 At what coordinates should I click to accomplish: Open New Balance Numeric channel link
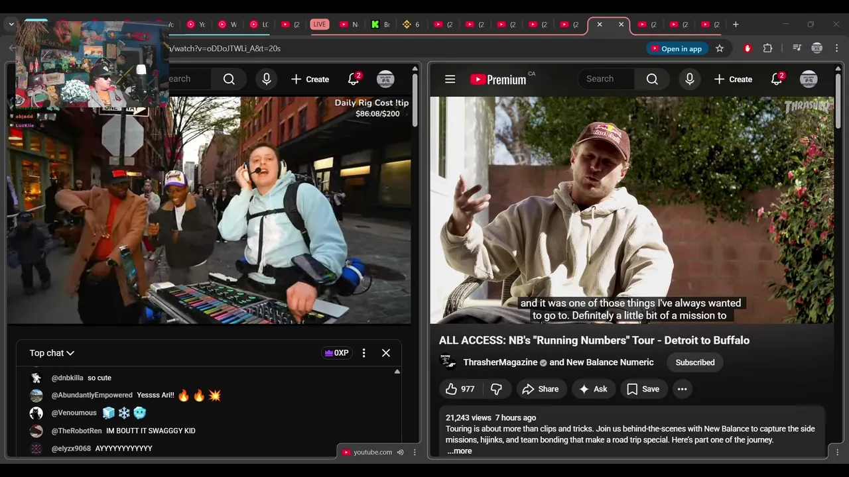pos(610,362)
